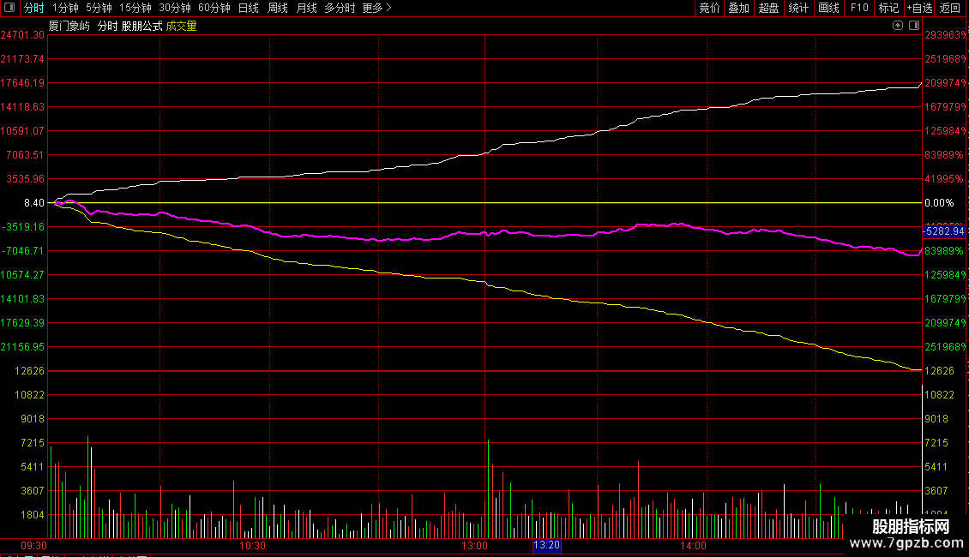Switch to the 1分钟 chart period
This screenshot has height=557, width=969.
(65, 8)
